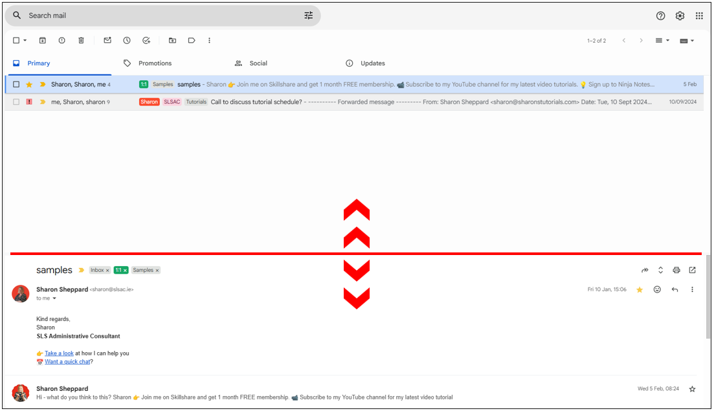Screen dimensions: 714x411
Task: Report spam using the exclamation icon
Action: [61, 40]
